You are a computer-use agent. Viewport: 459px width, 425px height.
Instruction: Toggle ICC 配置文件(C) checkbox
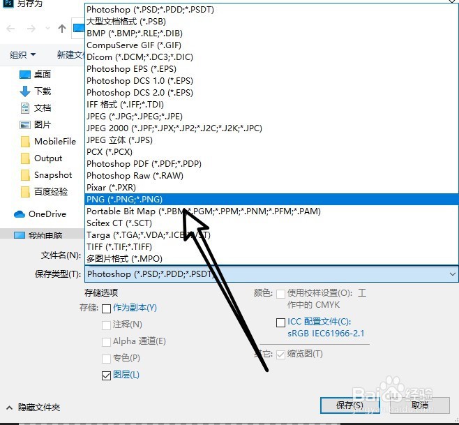point(280,322)
